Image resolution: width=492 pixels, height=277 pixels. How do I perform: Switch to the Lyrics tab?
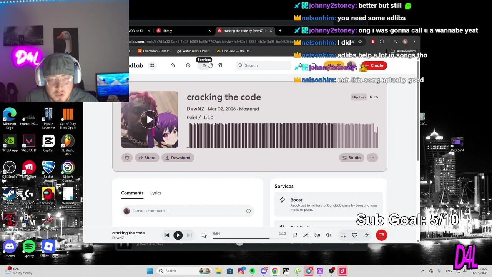(156, 193)
